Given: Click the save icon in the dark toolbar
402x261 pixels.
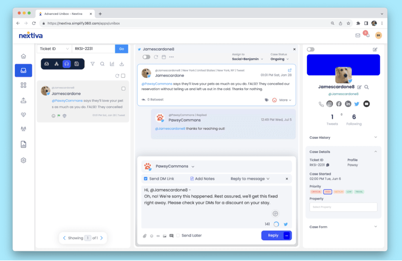Looking at the screenshot, I should [x=76, y=64].
